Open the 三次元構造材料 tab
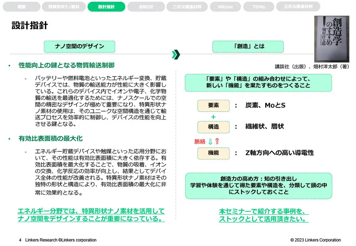Viewport: 356px width, 246px height. coord(299,6)
